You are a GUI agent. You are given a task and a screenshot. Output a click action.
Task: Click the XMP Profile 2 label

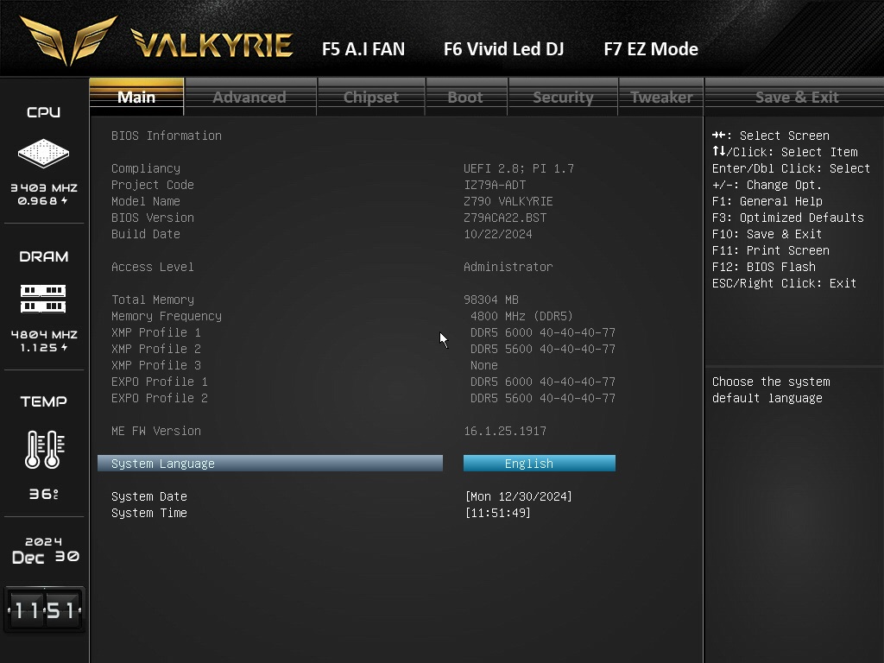pos(156,349)
